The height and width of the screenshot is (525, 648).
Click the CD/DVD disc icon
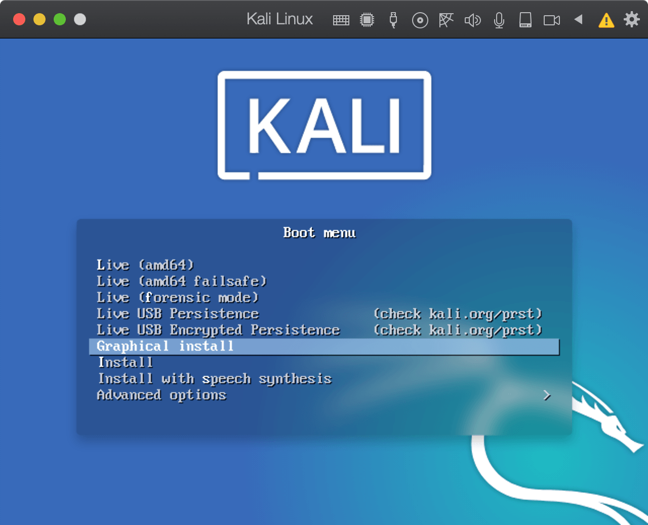pos(420,20)
